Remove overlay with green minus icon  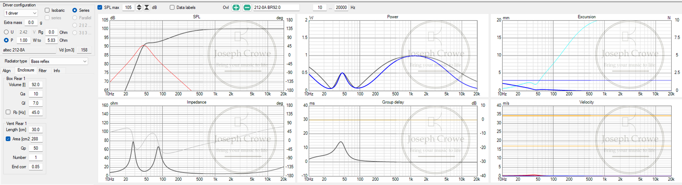pyautogui.click(x=247, y=8)
